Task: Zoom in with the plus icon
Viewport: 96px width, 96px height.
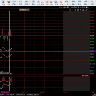Action: point(86,10)
